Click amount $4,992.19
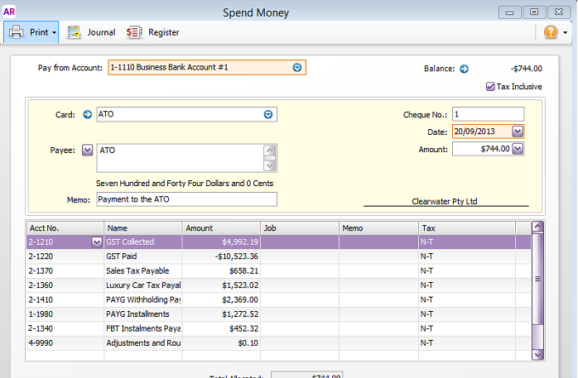Viewport: 578px width, 378px height. tap(240, 242)
